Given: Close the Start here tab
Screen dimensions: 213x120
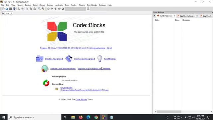Looking at the screenshot, I should click(x=12, y=13).
